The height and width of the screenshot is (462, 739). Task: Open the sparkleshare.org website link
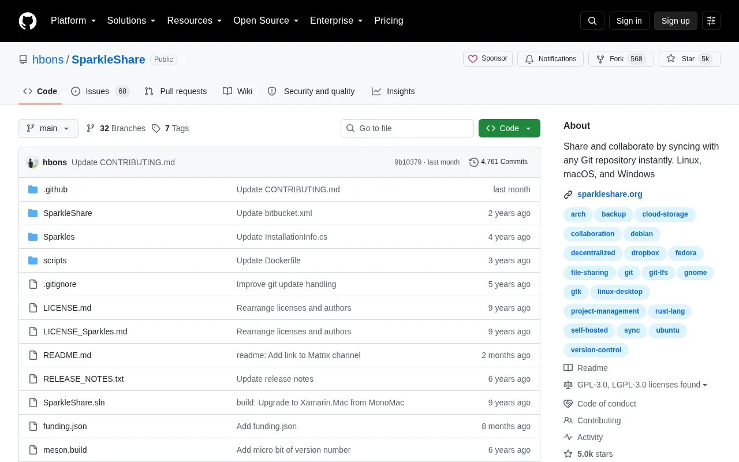(x=610, y=194)
